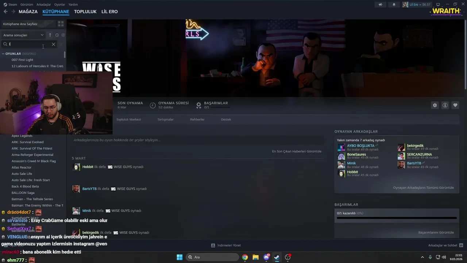Open Tartışmalar link

coord(165,119)
